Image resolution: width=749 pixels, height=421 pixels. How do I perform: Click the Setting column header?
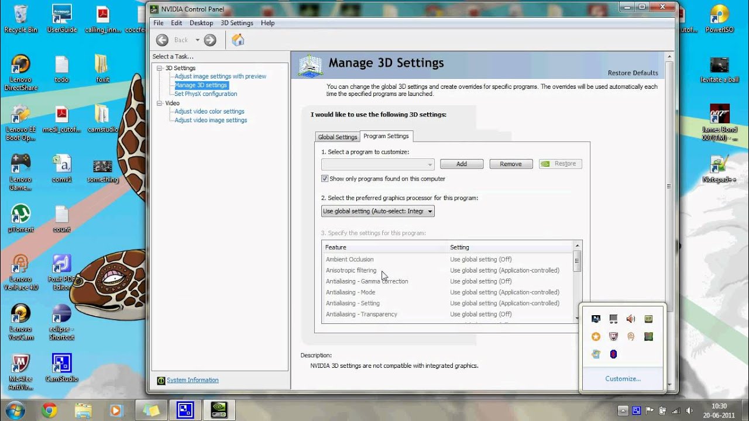coord(509,247)
